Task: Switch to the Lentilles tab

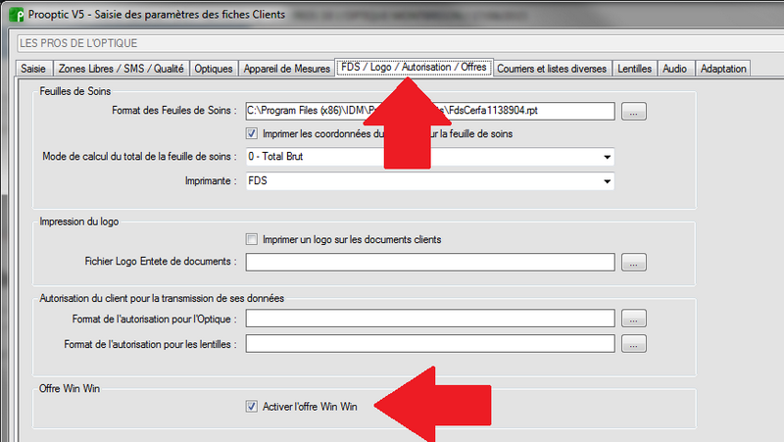Action: pos(634,69)
